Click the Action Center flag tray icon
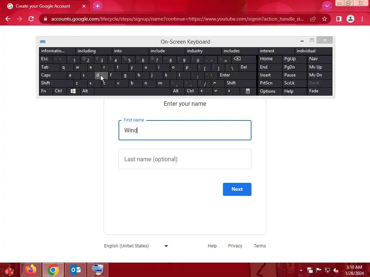Viewport: 370px width, 277px height. pyautogui.click(x=319, y=270)
